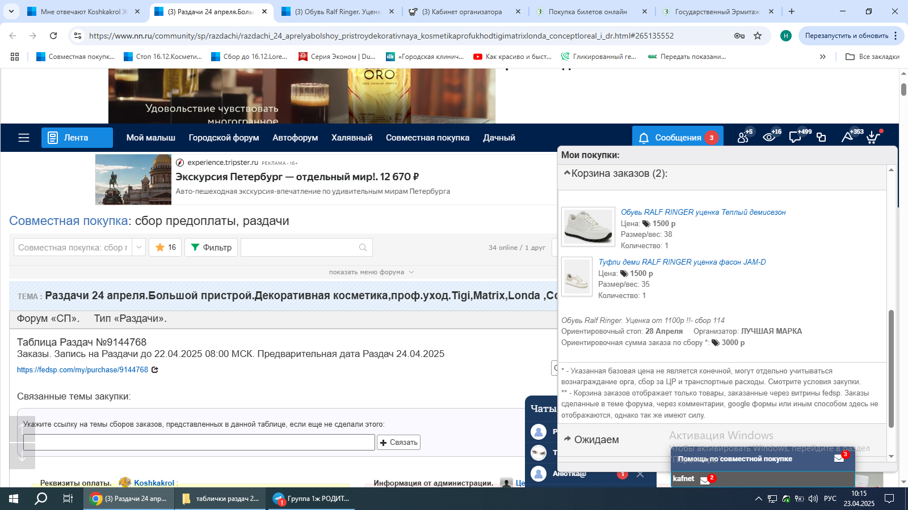Open Дачный menu item
Screen dimensions: 908x510
(x=499, y=138)
